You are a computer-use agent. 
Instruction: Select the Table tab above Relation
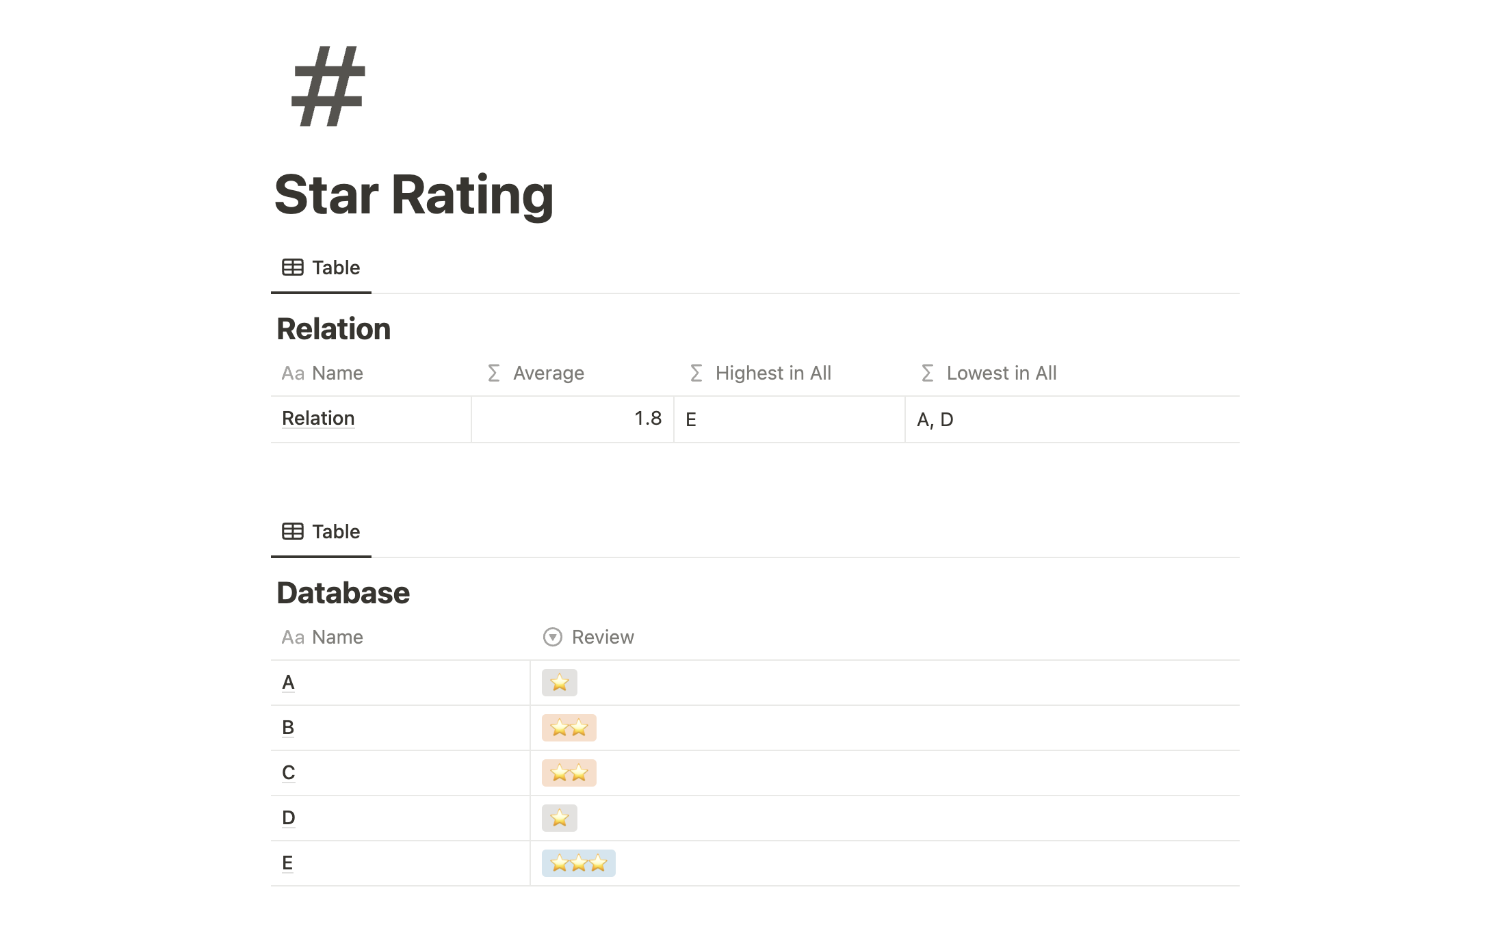click(x=322, y=267)
